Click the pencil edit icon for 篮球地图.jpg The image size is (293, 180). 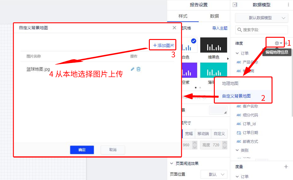tap(132, 69)
